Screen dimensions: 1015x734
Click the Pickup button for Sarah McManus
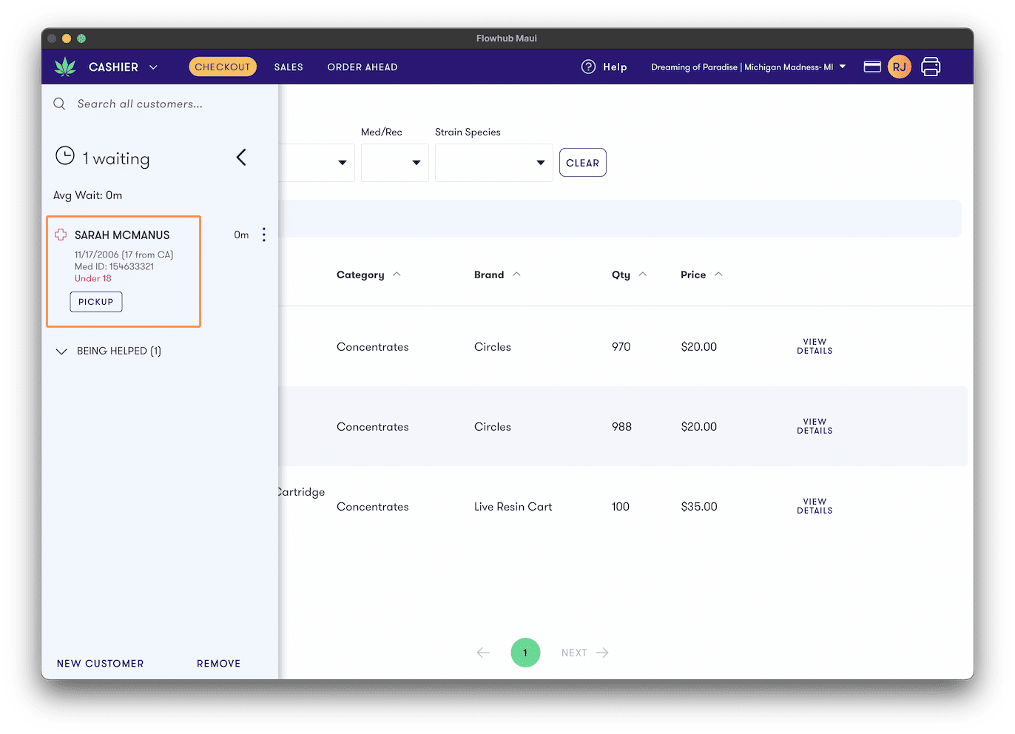point(95,301)
